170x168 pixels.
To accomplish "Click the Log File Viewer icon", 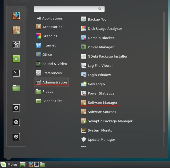I will [x=84, y=66].
